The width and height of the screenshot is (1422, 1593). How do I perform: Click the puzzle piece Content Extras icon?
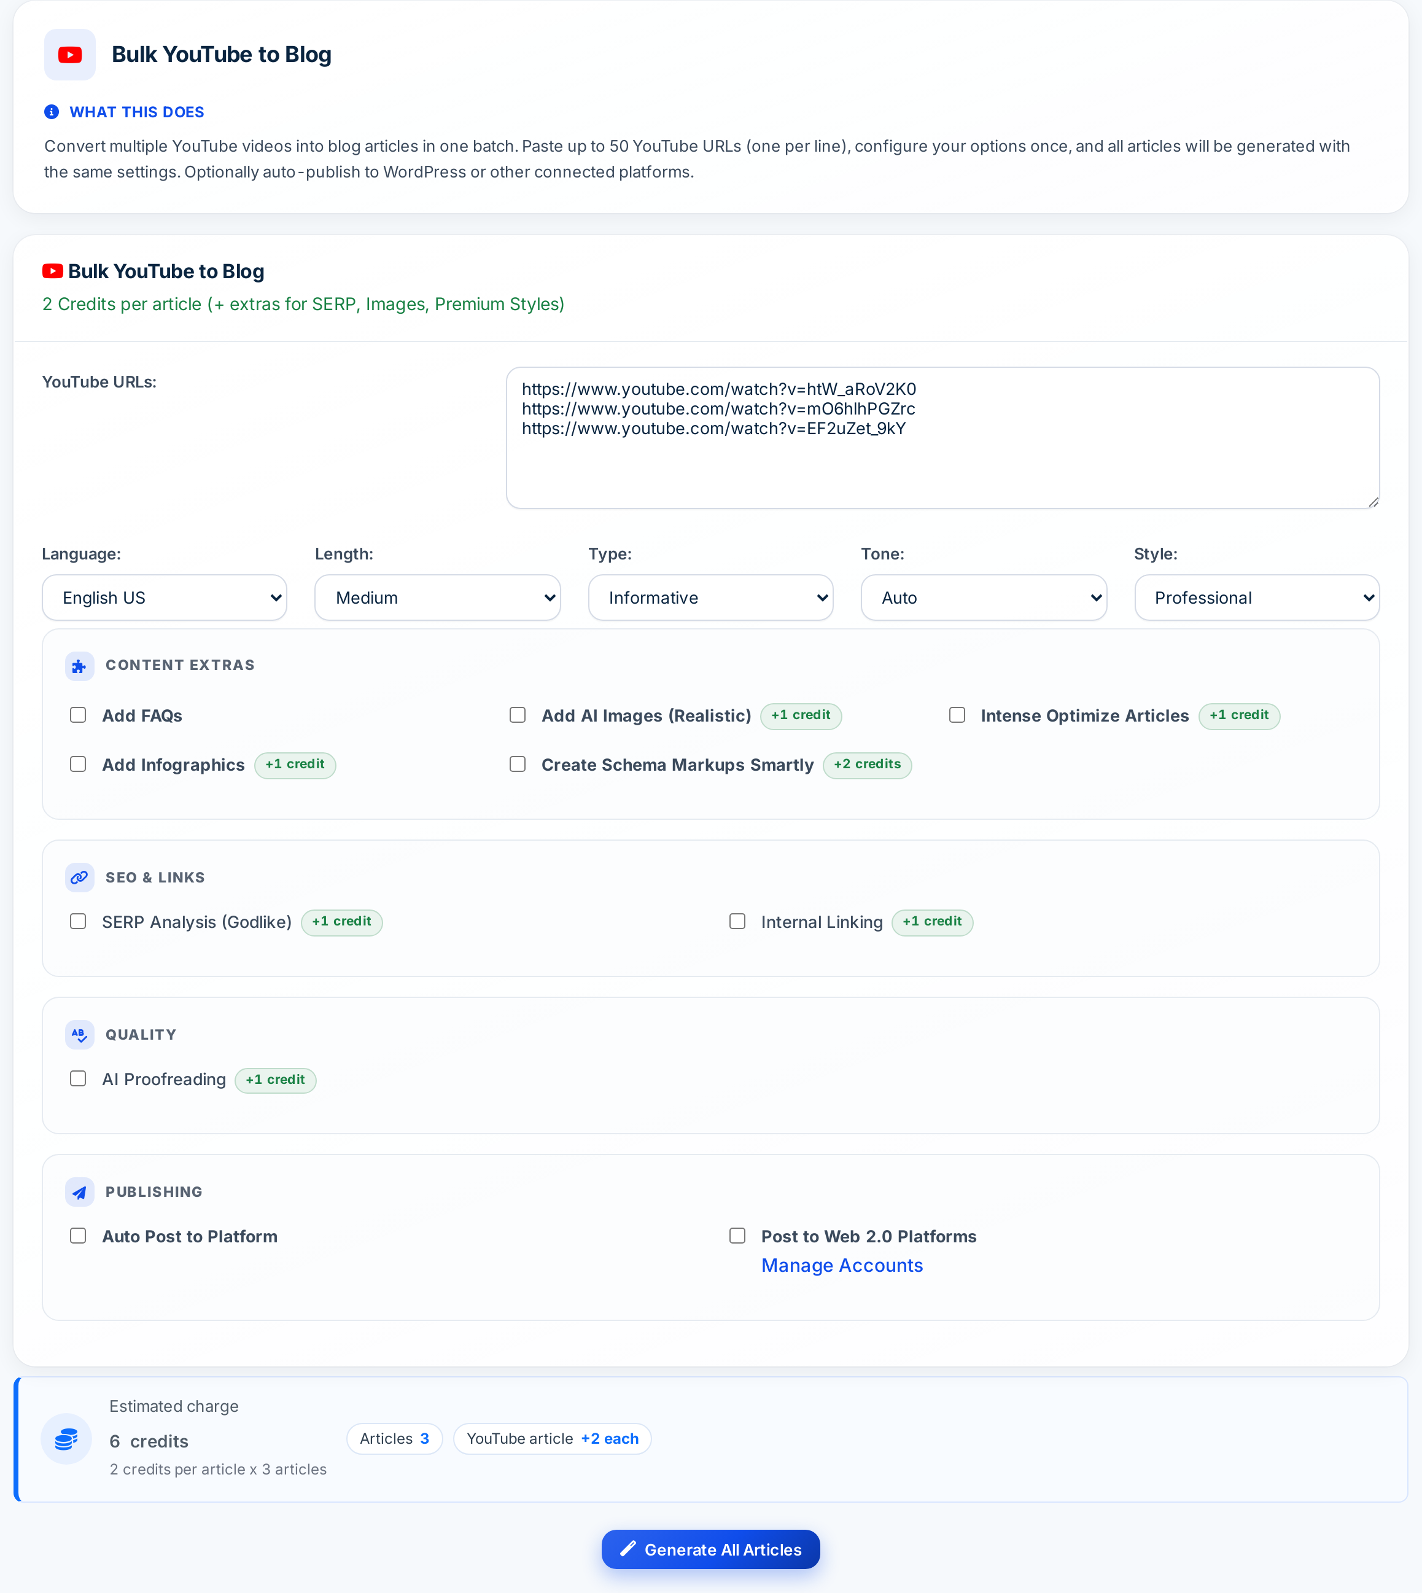(80, 666)
